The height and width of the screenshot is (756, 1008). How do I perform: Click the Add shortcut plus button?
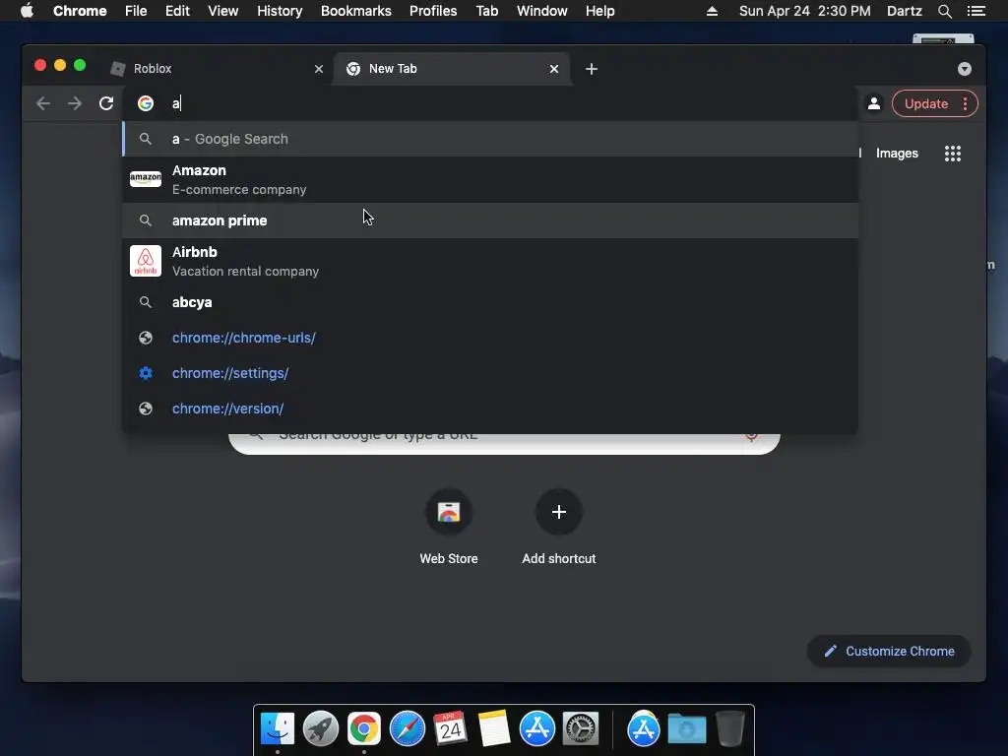tap(559, 512)
